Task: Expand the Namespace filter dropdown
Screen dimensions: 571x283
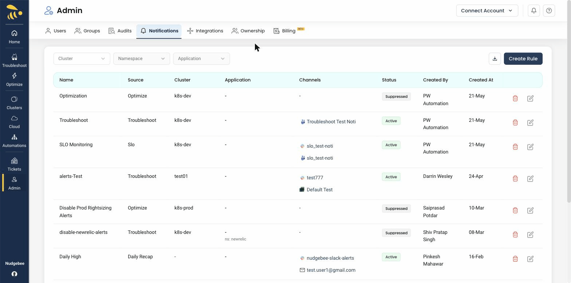Action: pos(141,59)
